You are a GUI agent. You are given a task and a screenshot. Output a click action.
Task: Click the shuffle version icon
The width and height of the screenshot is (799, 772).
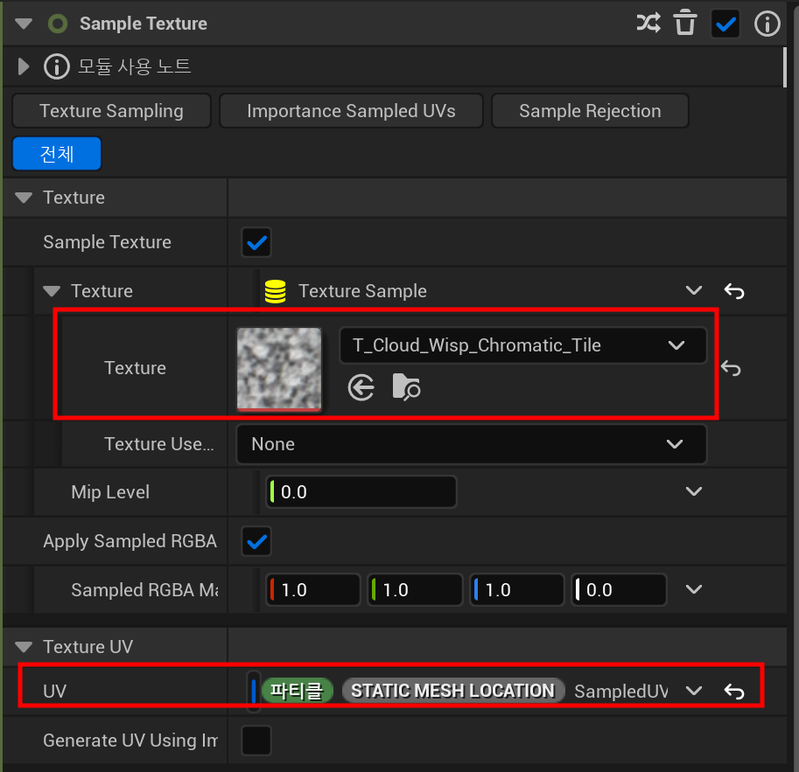[x=648, y=23]
